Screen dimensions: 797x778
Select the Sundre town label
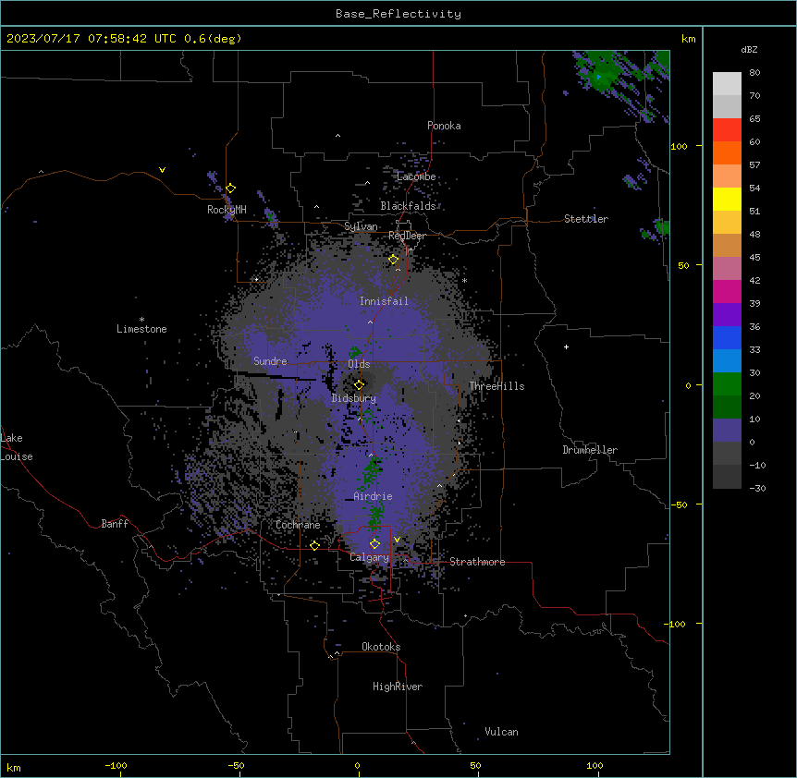pos(270,361)
